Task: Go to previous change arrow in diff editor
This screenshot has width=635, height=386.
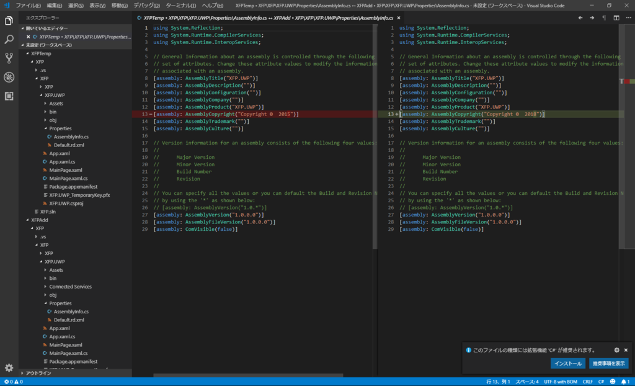Action: click(x=580, y=18)
